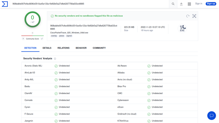Click the peexe tag
This screenshot has height=123, width=219.
(x=62, y=36)
